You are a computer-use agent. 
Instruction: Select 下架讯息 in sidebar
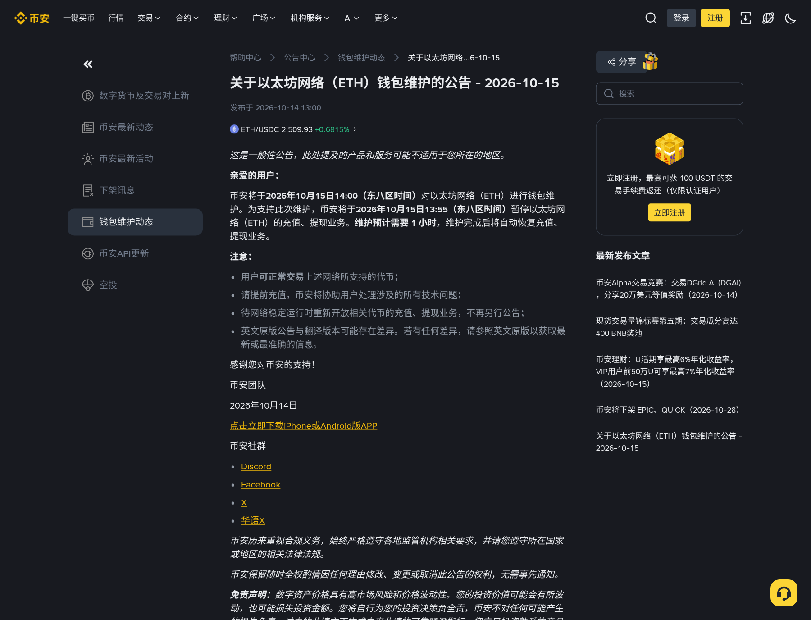click(135, 190)
